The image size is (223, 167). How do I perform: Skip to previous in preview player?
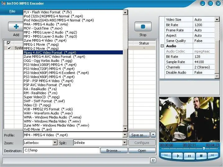point(166,155)
